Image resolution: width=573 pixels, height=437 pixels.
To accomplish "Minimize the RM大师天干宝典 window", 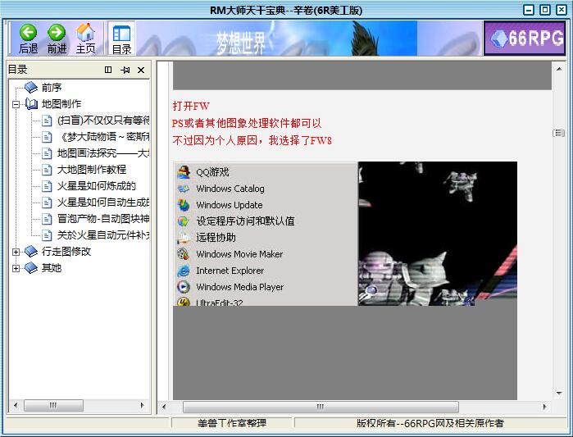I will click(x=529, y=10).
